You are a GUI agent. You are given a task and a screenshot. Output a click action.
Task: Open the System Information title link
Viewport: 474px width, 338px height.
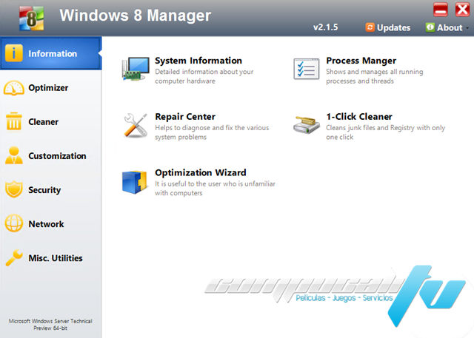coord(198,61)
